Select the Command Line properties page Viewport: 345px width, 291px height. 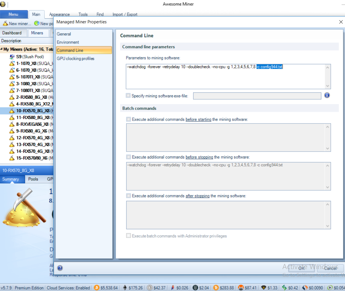[84, 50]
